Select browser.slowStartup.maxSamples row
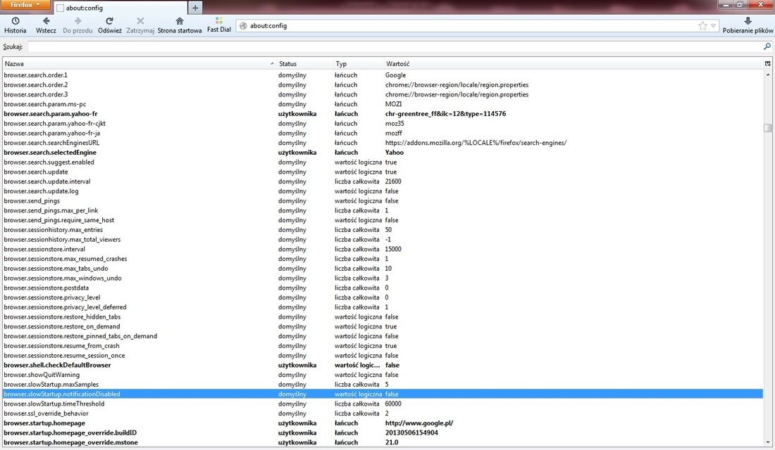 383,385
